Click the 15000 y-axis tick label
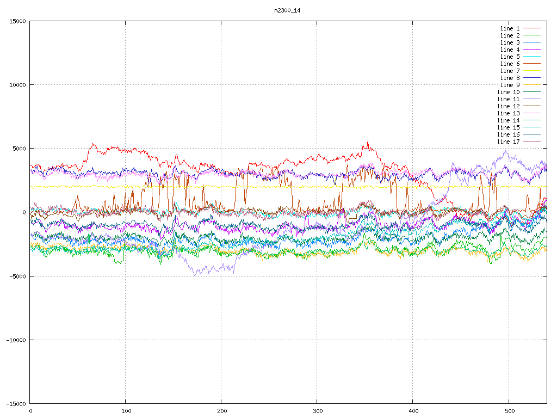557x418 pixels. click(18, 21)
